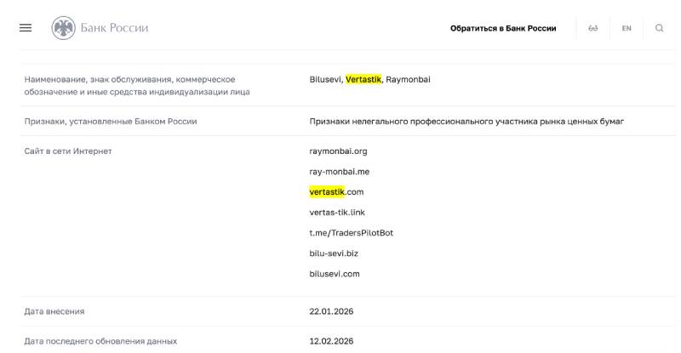Click 'Признаки, установленные Банком России' label
Image resolution: width=681 pixels, height=353 pixels.
pyautogui.click(x=111, y=121)
